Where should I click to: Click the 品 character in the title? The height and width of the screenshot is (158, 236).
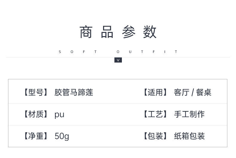point(107,32)
